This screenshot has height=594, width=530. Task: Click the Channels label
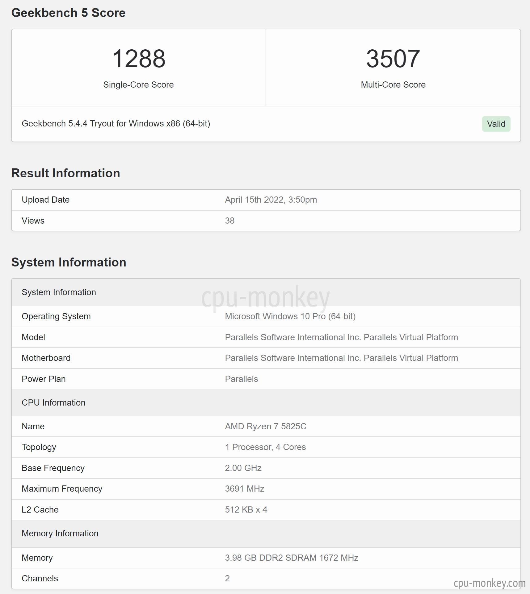coord(40,579)
